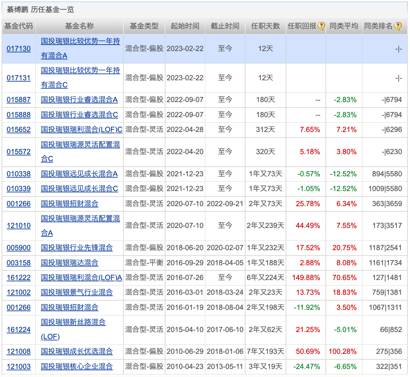Viewport: 410px width, 377px height.
Task: Open 国投瑞银比较优势一年持有混合A fund page
Action: coord(80,48)
